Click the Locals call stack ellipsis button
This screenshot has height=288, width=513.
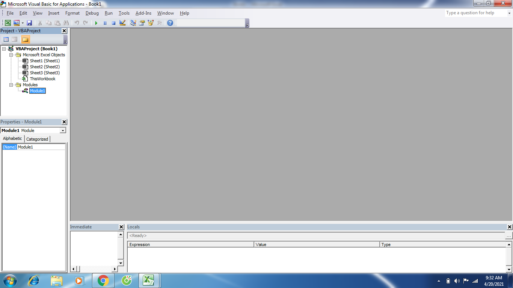509,236
